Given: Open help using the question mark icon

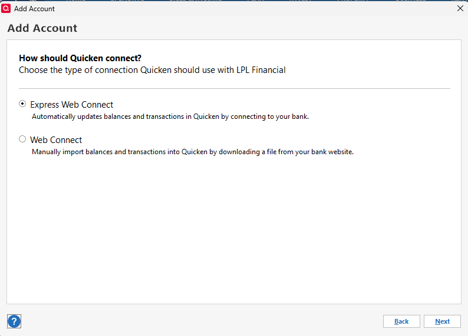Looking at the screenshot, I should 14,321.
